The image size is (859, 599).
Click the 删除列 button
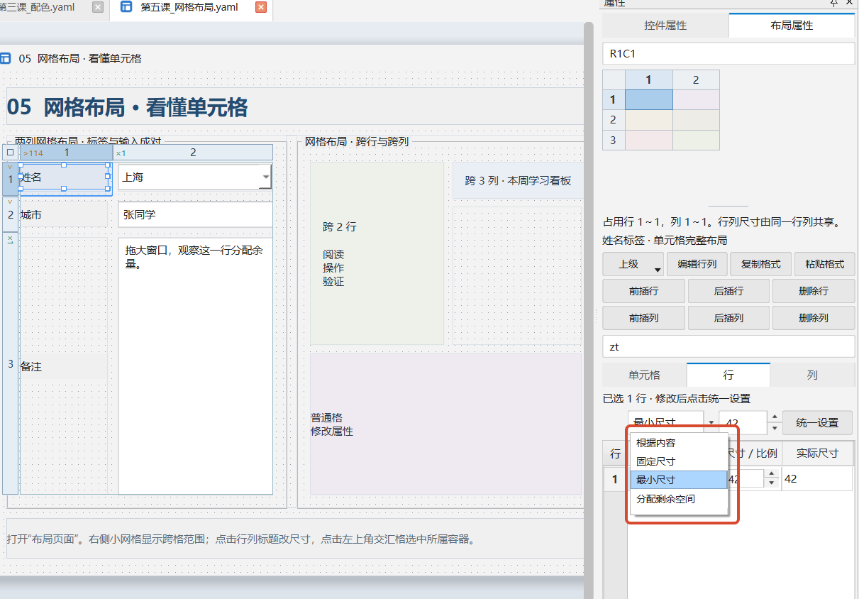(x=814, y=318)
